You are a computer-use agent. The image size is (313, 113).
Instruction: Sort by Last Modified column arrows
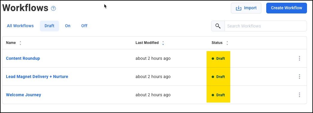pyautogui.click(x=163, y=43)
